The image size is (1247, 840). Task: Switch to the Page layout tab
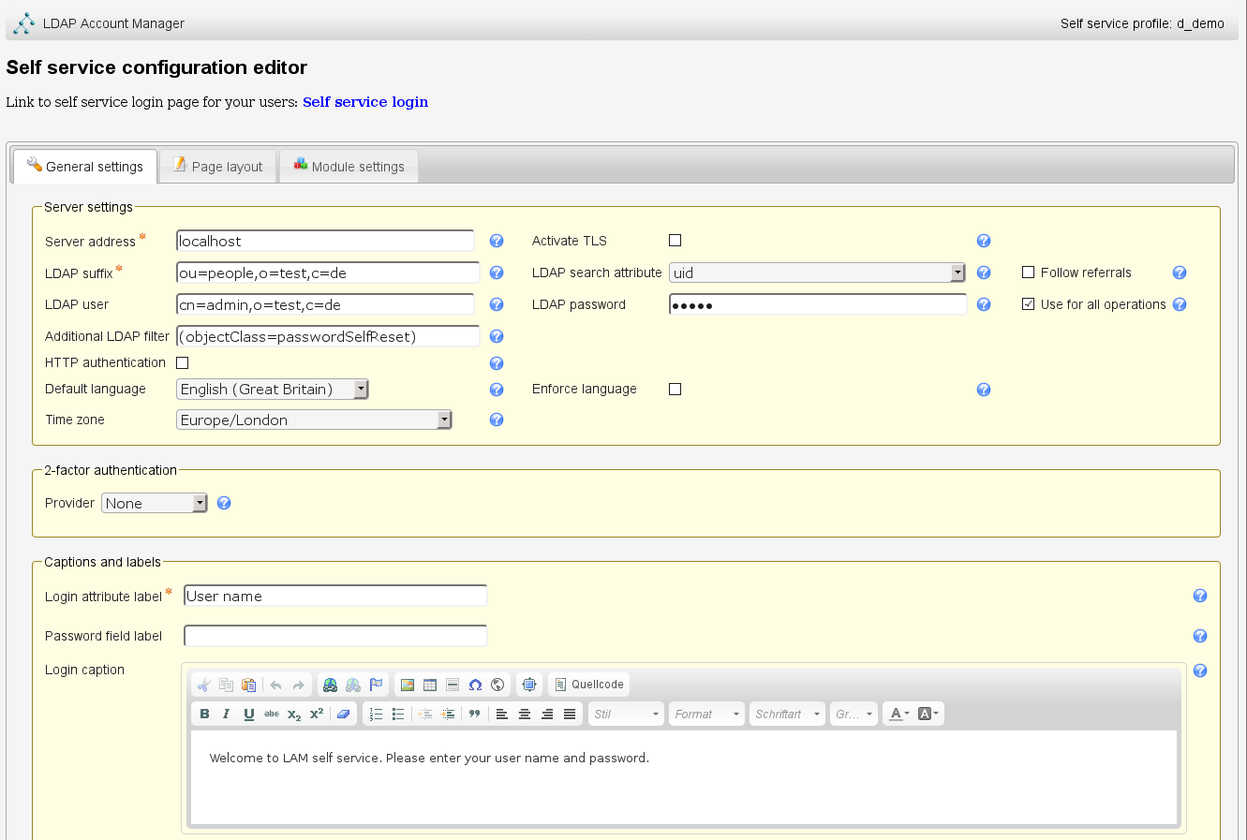(218, 167)
